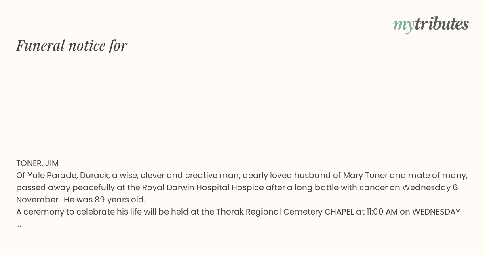Select the "Funeral notice for" heading
Image resolution: width=485 pixels, height=255 pixels.
72,45
